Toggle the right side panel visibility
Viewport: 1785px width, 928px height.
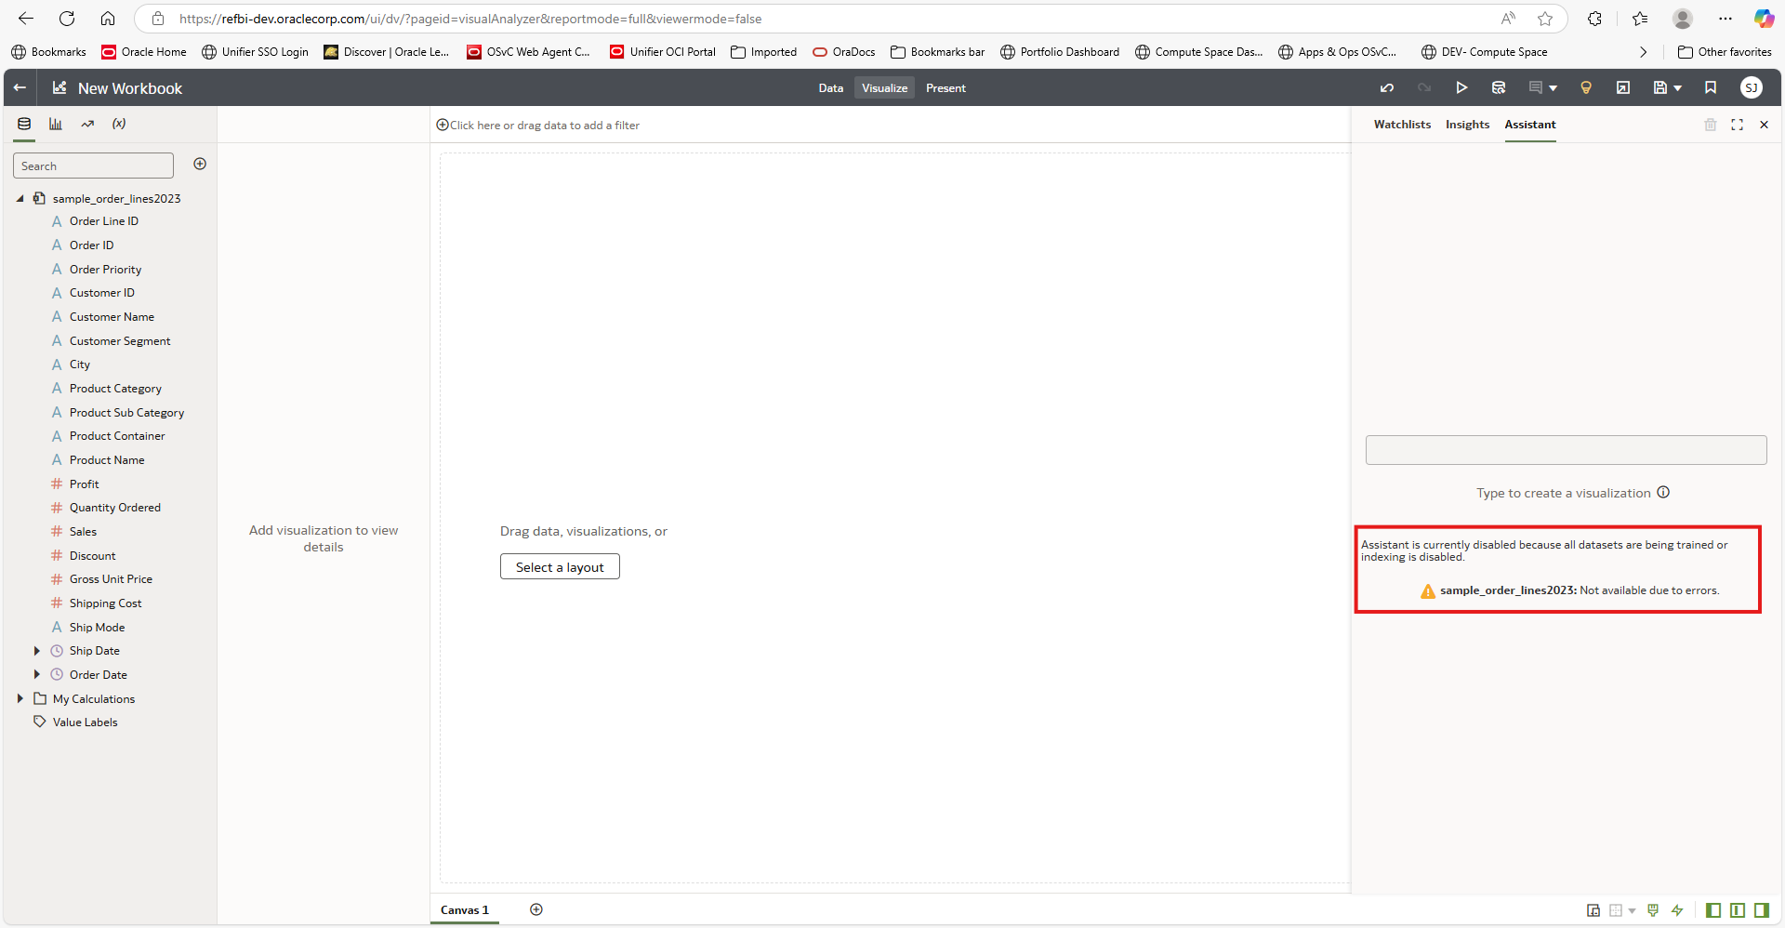(x=1761, y=910)
